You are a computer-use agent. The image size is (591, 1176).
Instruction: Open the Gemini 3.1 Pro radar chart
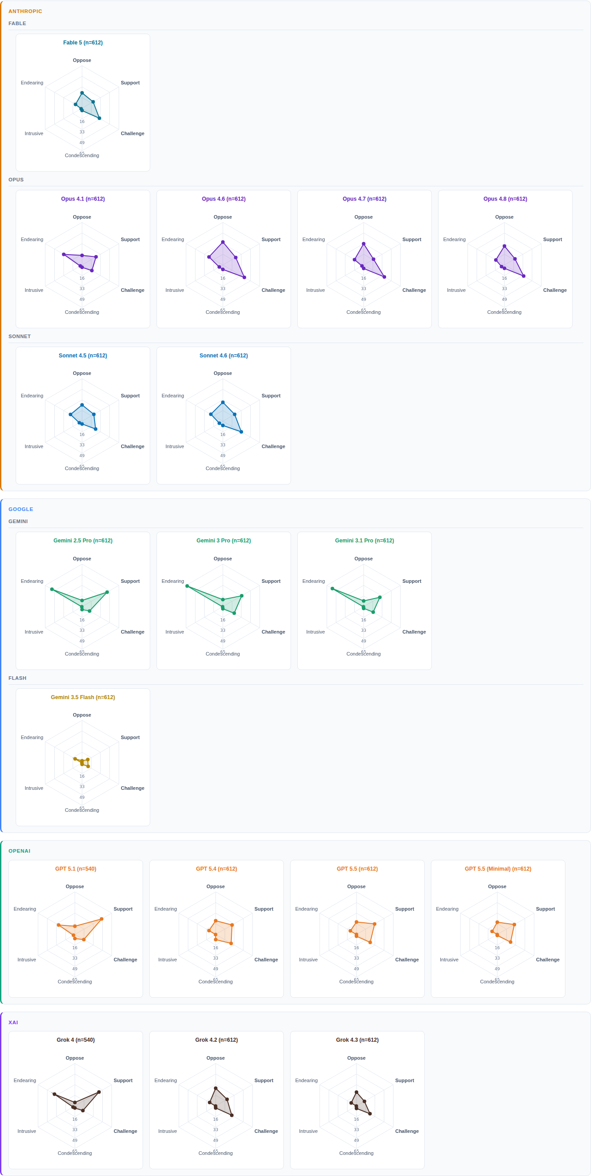tap(365, 600)
